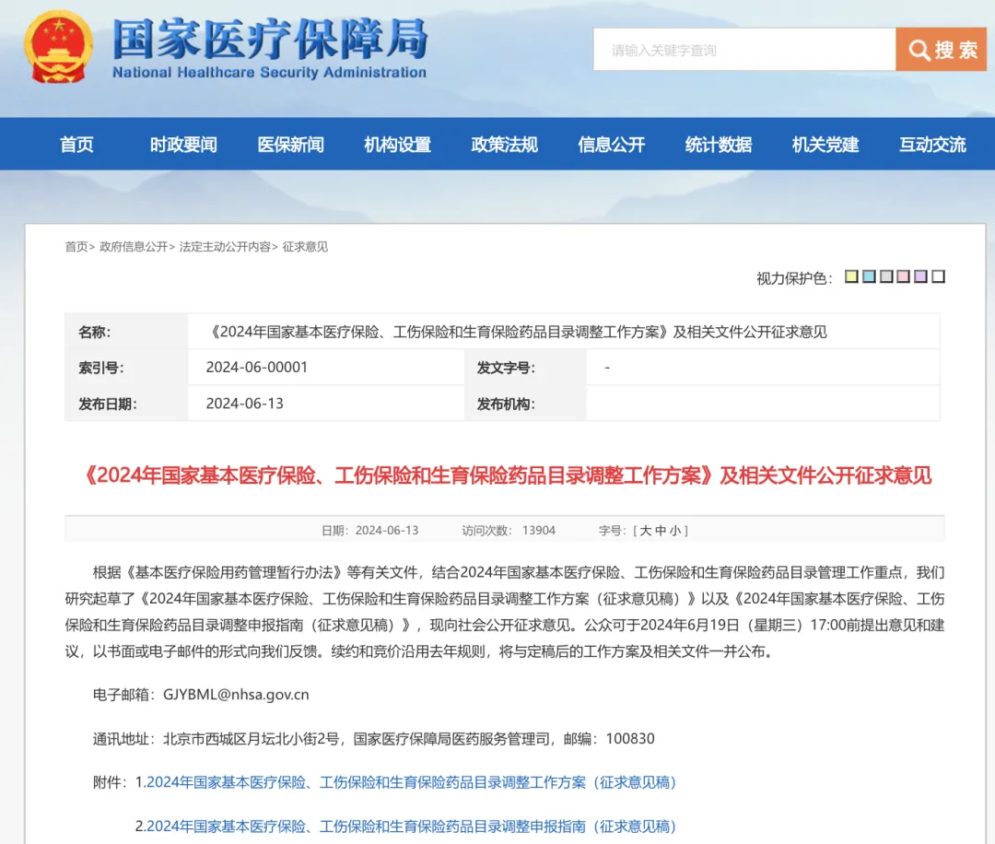Click the keyword search input field
This screenshot has width=995, height=844.
pos(743,50)
